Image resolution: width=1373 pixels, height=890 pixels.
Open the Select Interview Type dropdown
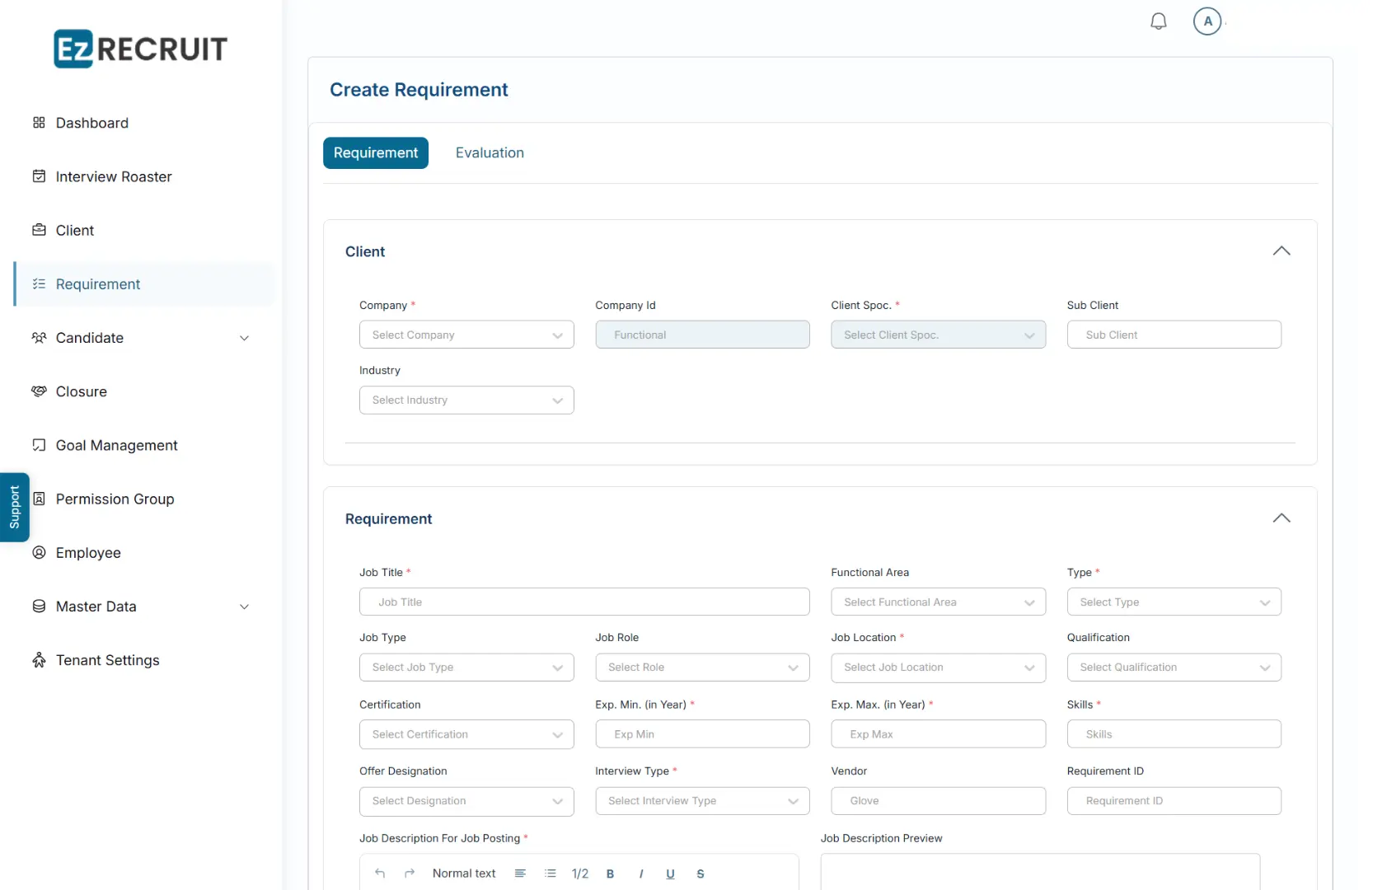[702, 801]
